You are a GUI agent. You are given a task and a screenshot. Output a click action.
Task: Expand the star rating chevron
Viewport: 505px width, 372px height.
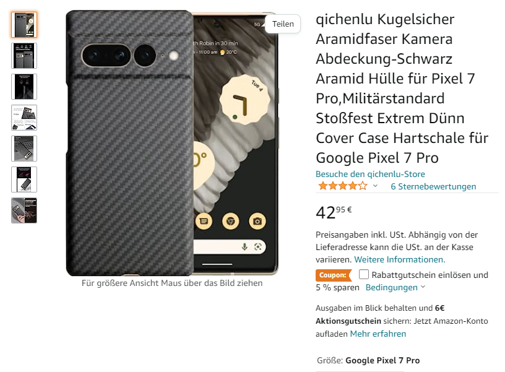pos(375,186)
